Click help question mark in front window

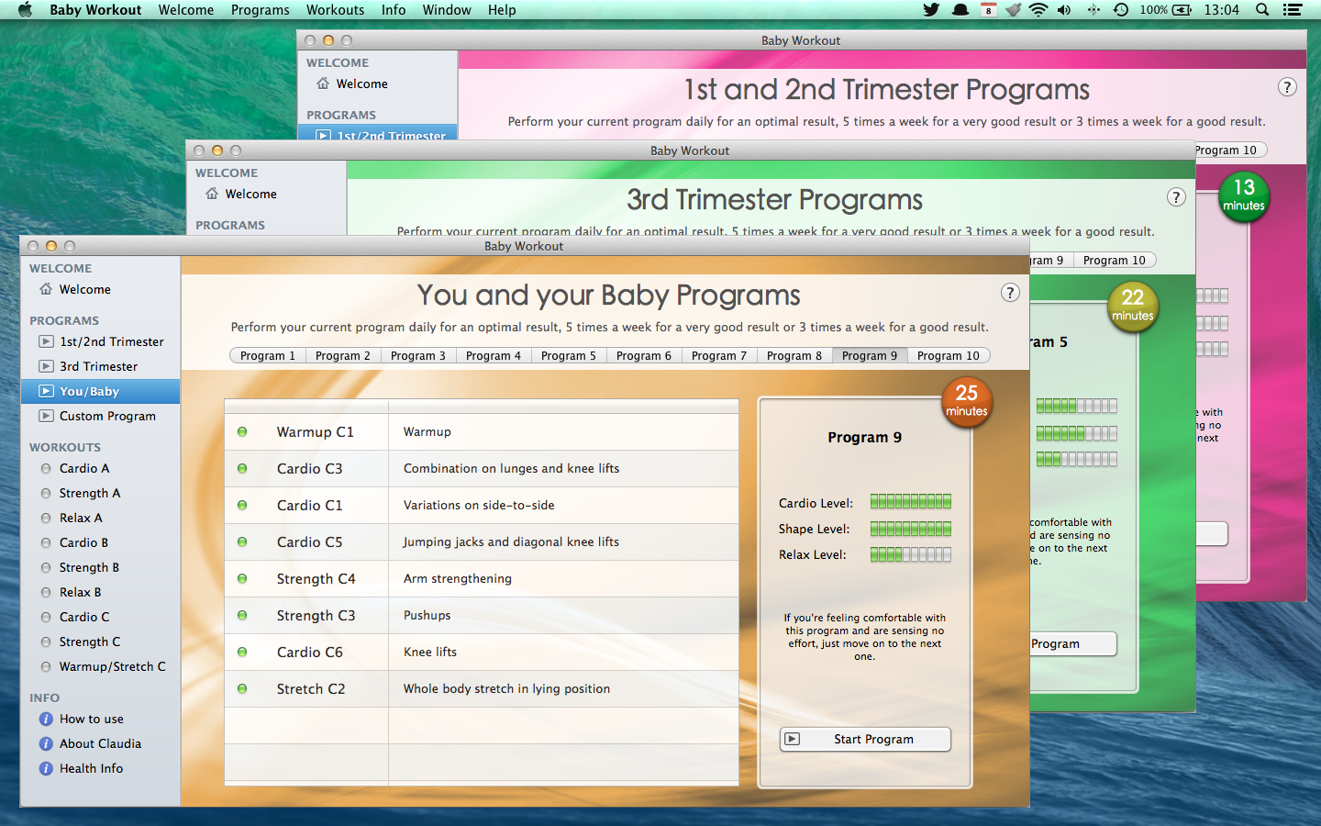(x=1010, y=293)
